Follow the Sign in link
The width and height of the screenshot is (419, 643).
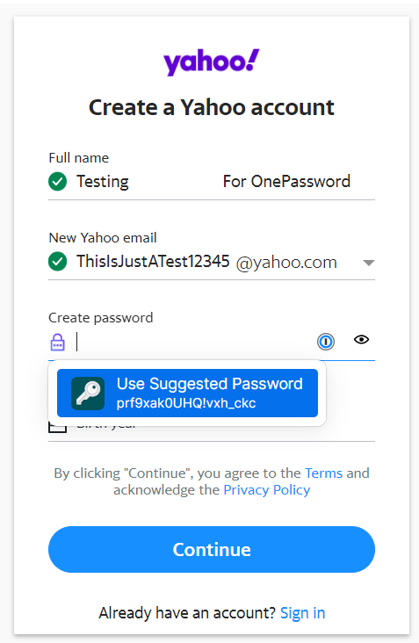[x=302, y=613]
